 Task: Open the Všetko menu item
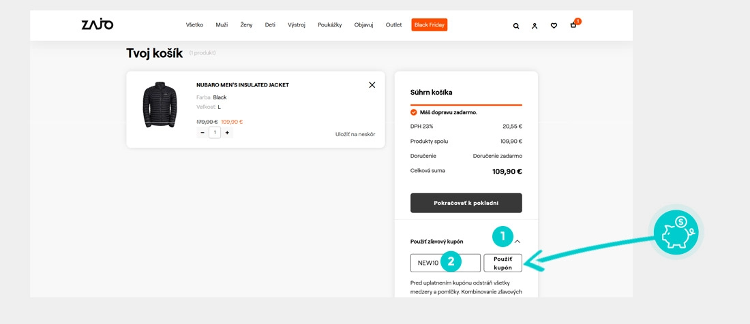(x=195, y=25)
